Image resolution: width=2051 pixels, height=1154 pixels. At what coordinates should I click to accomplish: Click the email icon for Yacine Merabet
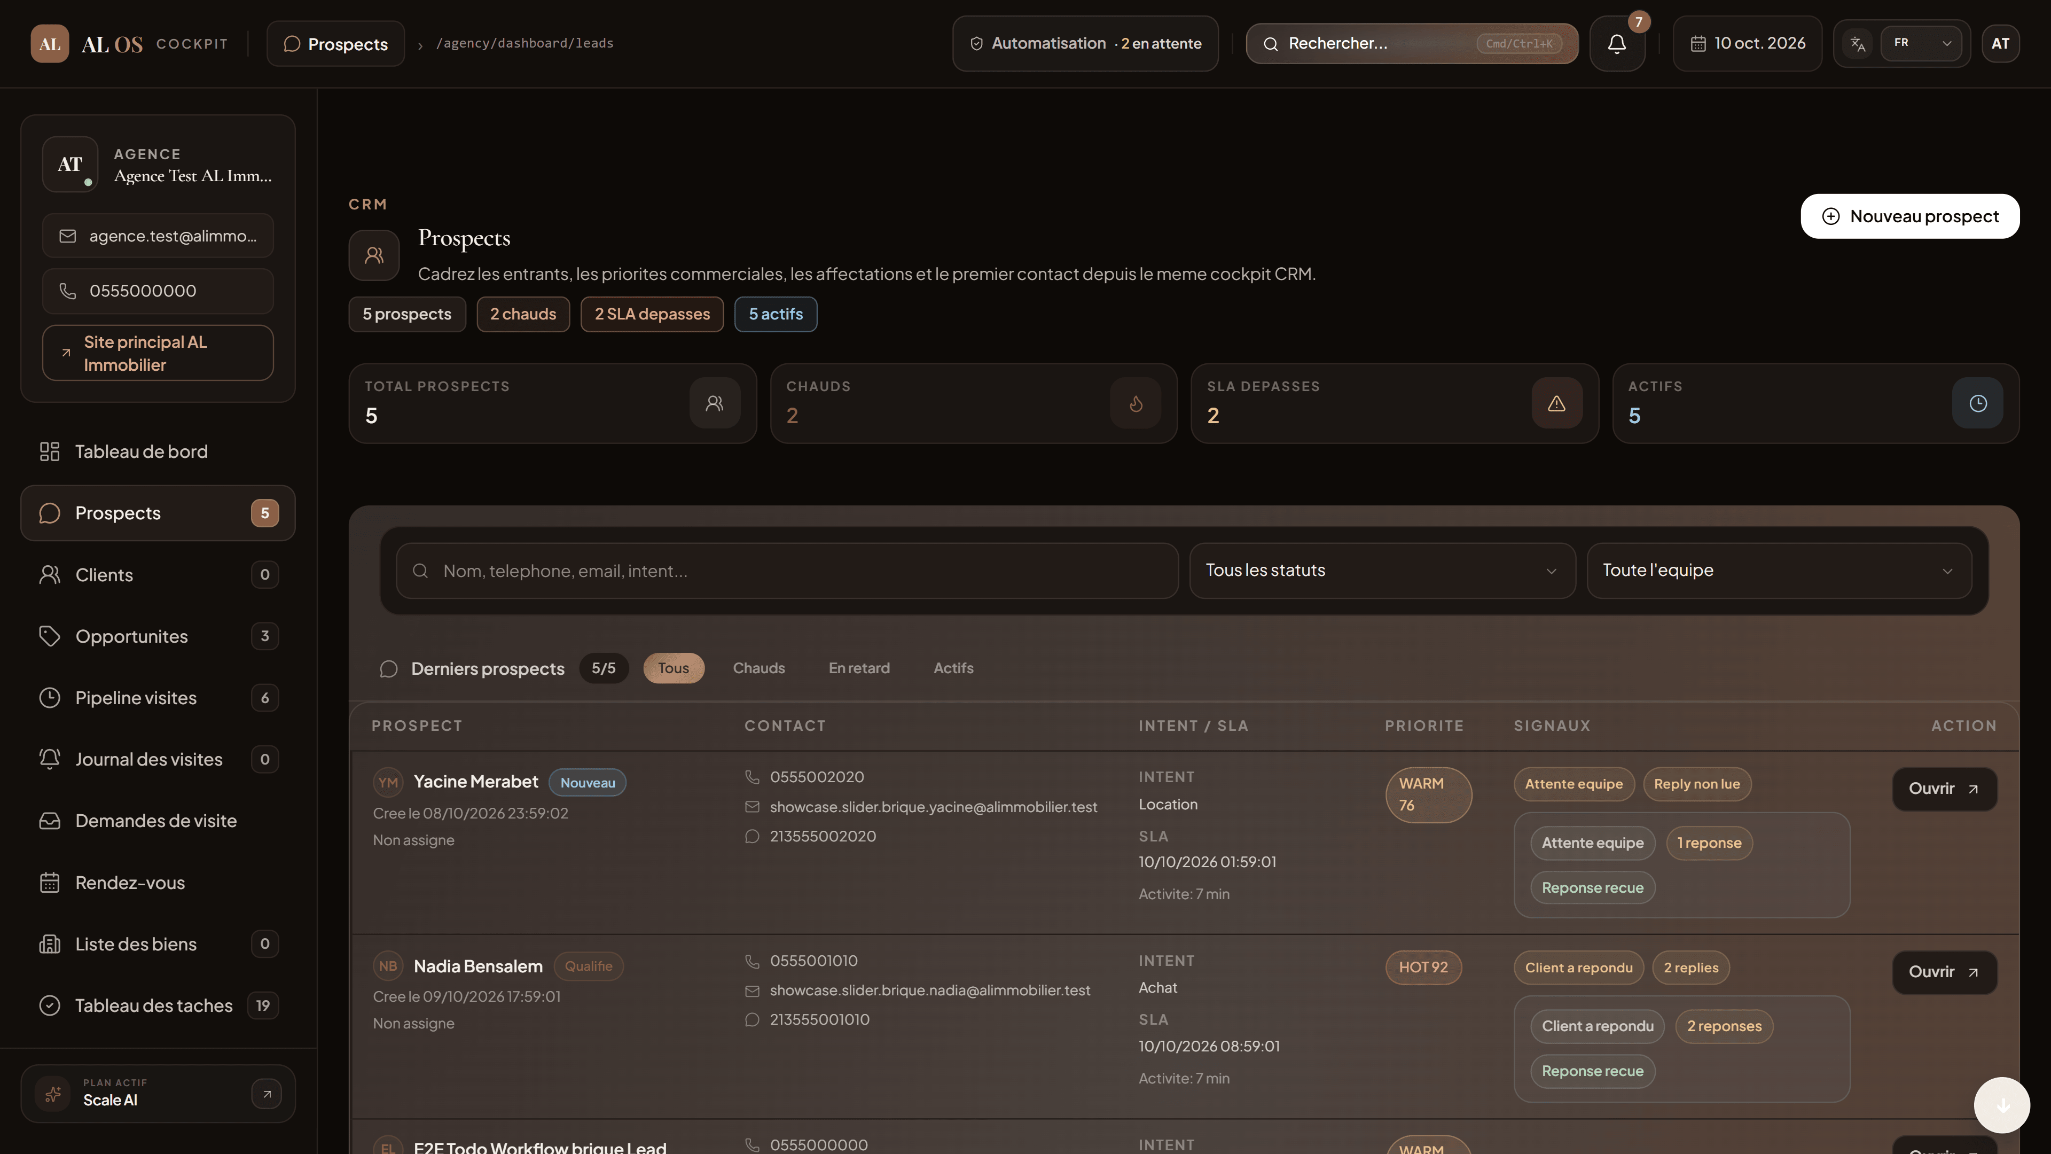[x=751, y=807]
